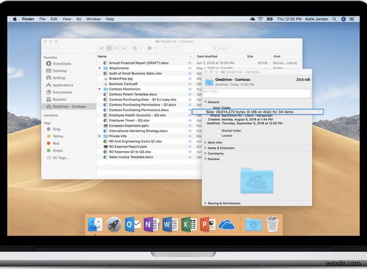Open Outlook from the Dock
Screen dimensions: 367x269
(132, 224)
